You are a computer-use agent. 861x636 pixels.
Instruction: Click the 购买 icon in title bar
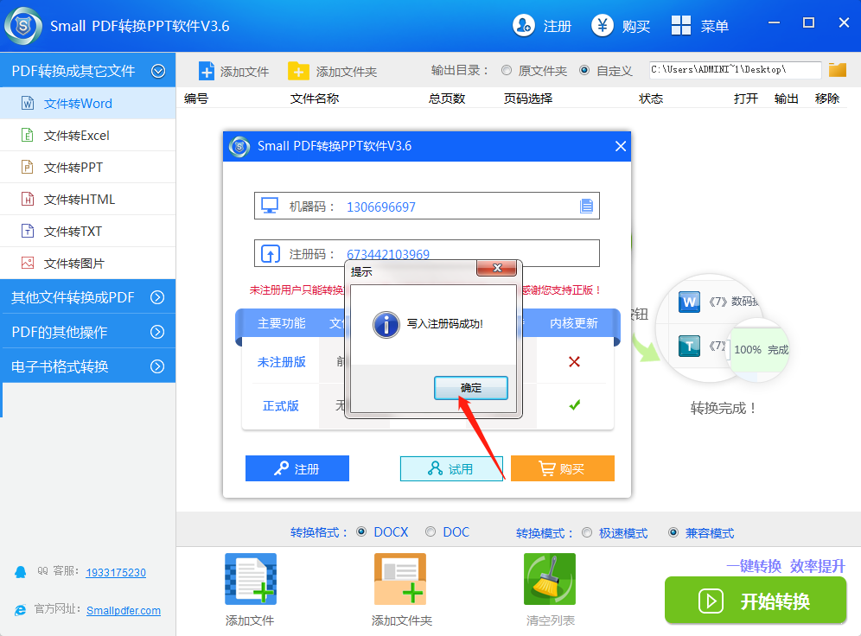(602, 25)
